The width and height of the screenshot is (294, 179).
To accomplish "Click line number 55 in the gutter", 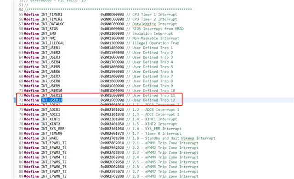I will [21, 15].
